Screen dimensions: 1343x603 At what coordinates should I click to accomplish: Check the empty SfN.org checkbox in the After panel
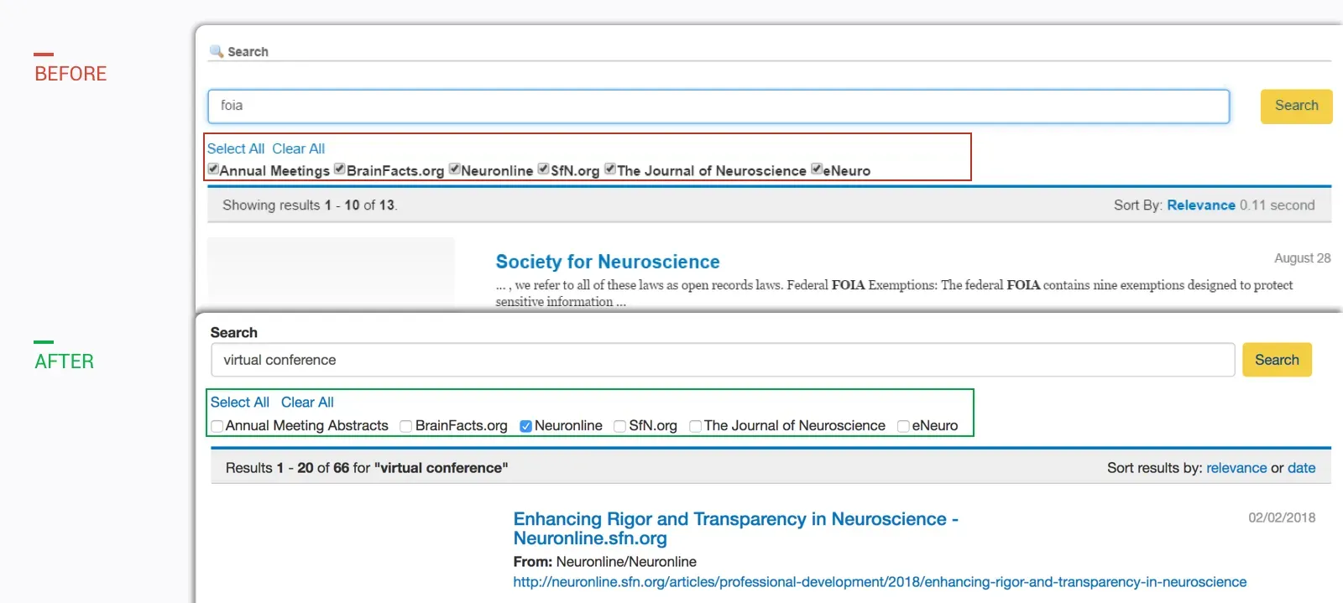tap(619, 426)
